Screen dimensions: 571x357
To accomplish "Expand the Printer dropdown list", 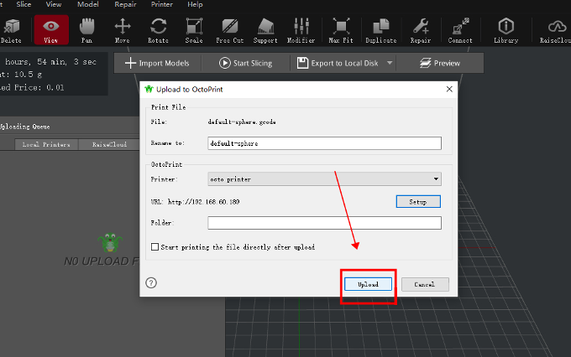I will tap(324, 178).
